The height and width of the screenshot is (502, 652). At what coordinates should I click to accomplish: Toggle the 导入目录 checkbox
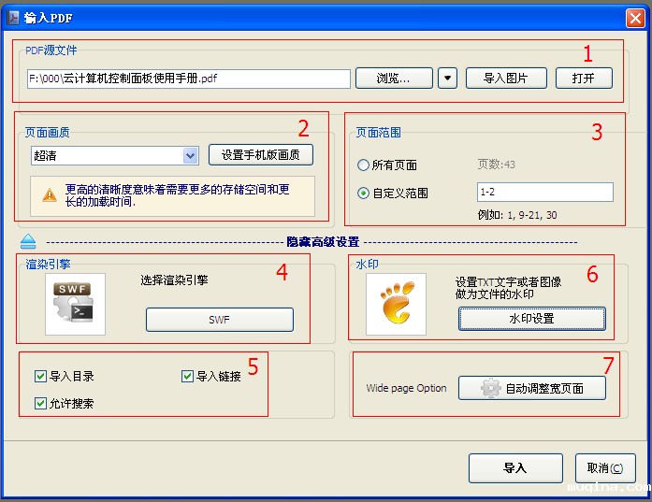pyautogui.click(x=40, y=377)
